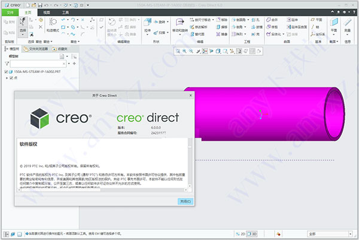Click the 修剪 (Trim) surface tool
This screenshot has height=240, width=359.
[x=272, y=27]
